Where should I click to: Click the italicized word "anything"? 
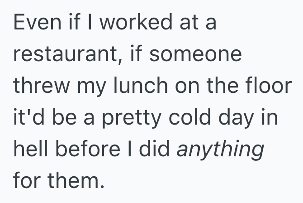(x=220, y=150)
